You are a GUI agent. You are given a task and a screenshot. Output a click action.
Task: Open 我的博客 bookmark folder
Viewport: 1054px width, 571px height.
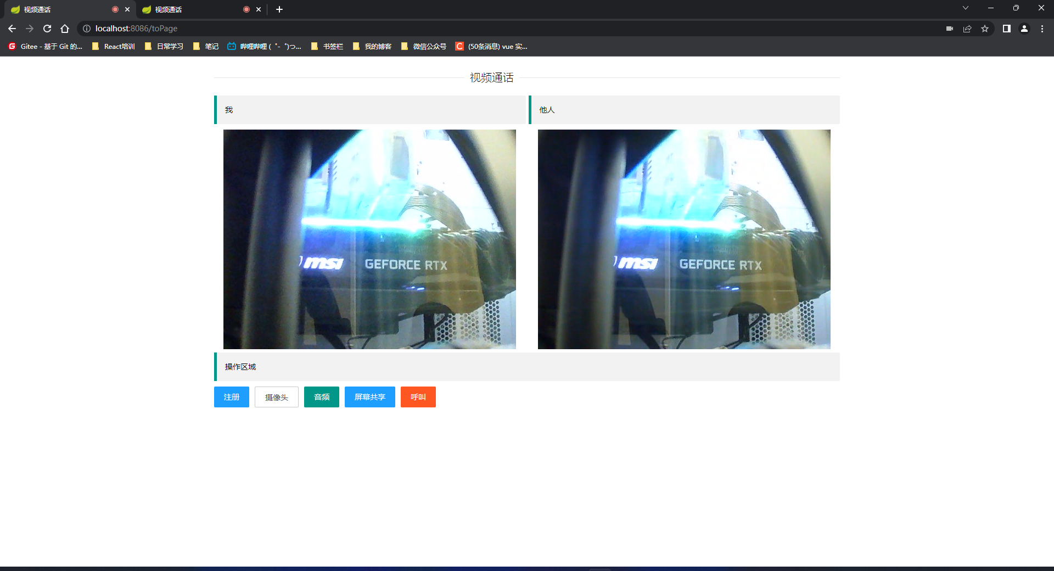(x=372, y=47)
